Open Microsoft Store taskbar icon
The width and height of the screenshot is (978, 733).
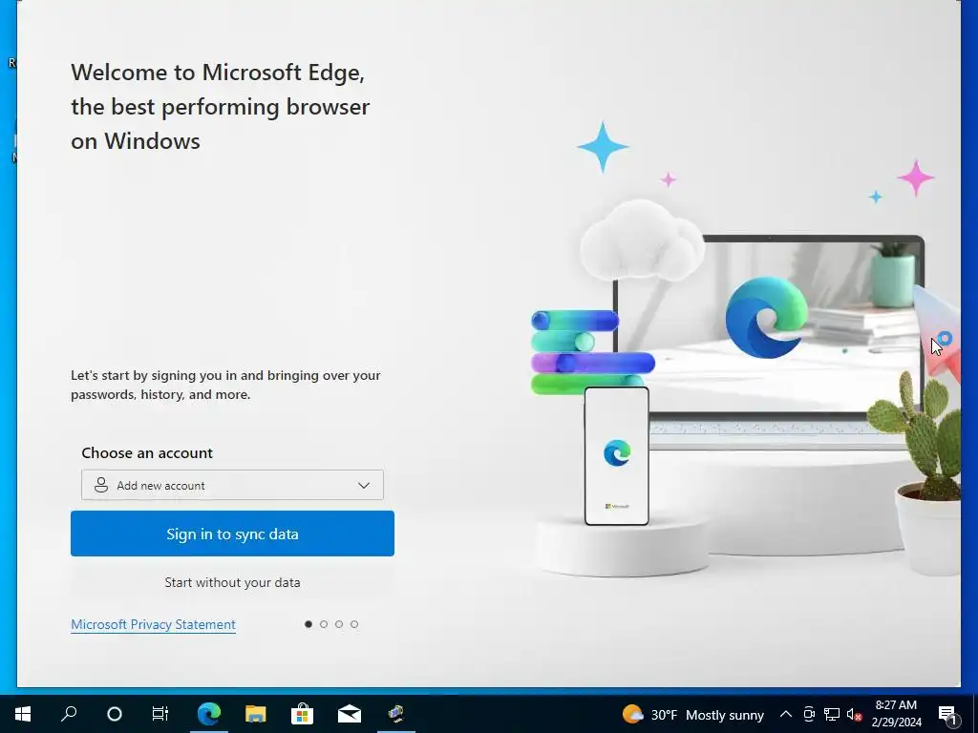[x=303, y=714]
